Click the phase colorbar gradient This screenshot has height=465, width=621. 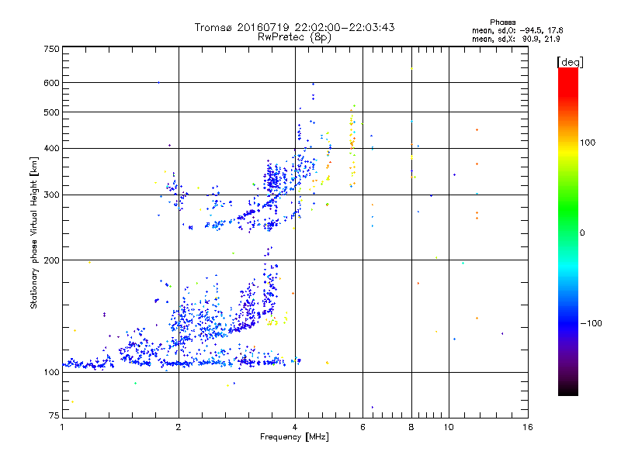click(568, 231)
